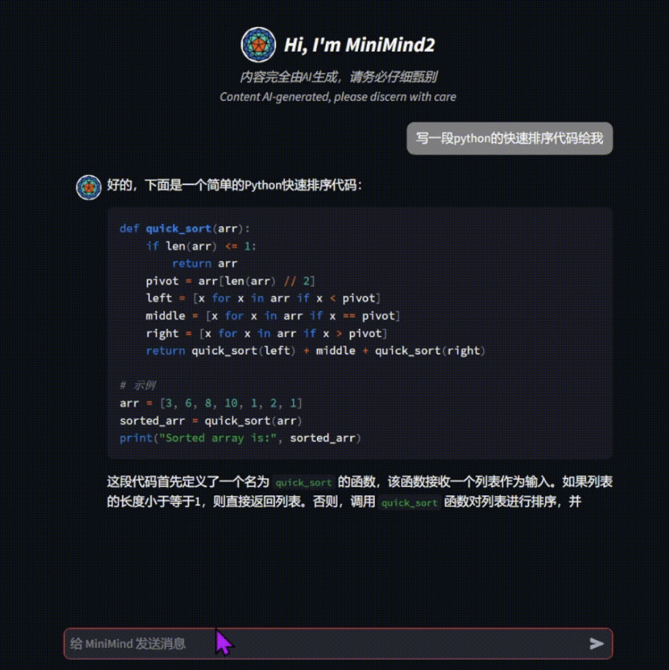Click the second inline quick_sort code badge
Screen dimensions: 669x670
coord(409,503)
